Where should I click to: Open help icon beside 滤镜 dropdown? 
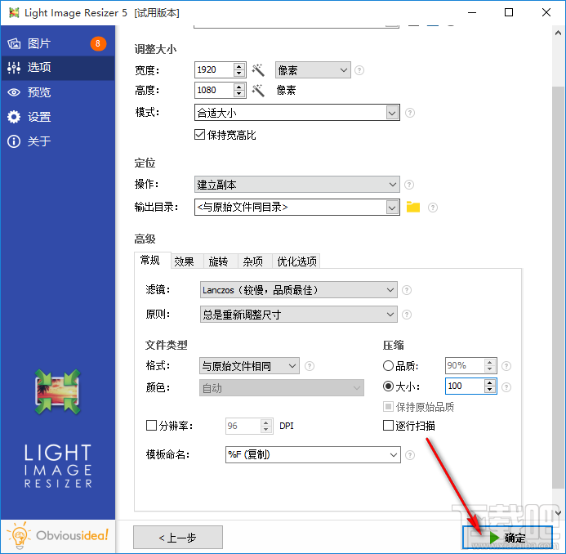407,290
